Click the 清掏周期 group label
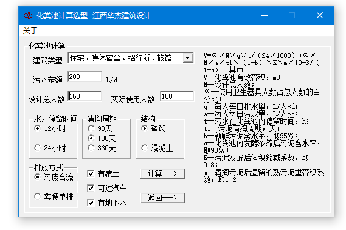Image resolution: width=346 pixels, height=230 pixels. (x=102, y=119)
